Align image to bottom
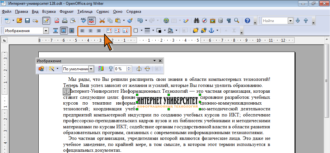 click(125, 31)
